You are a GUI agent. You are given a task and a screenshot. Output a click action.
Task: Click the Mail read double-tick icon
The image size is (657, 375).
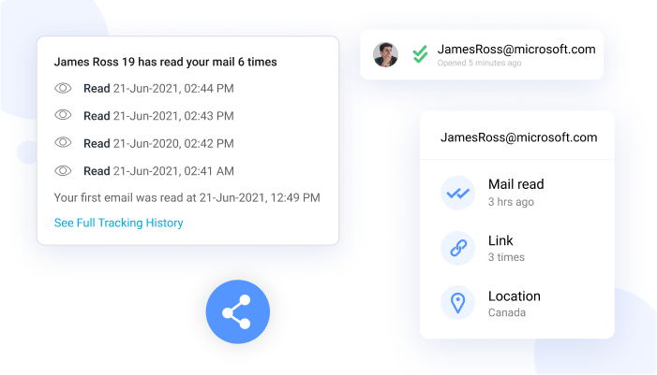458,193
